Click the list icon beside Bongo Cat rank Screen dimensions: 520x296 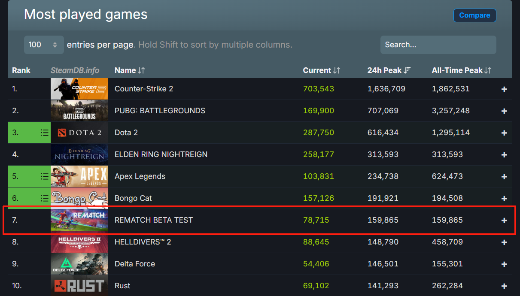tap(44, 198)
